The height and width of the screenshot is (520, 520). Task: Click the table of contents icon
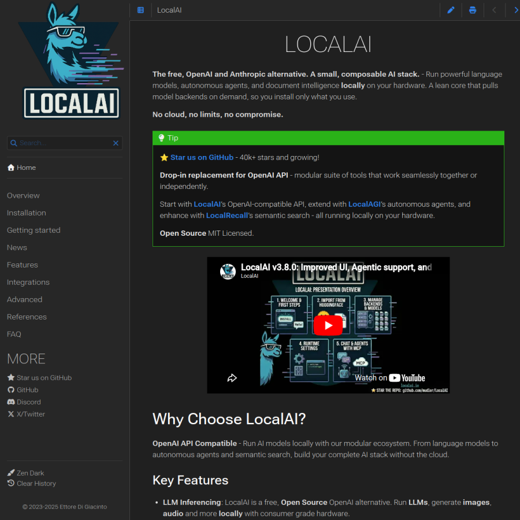click(140, 10)
